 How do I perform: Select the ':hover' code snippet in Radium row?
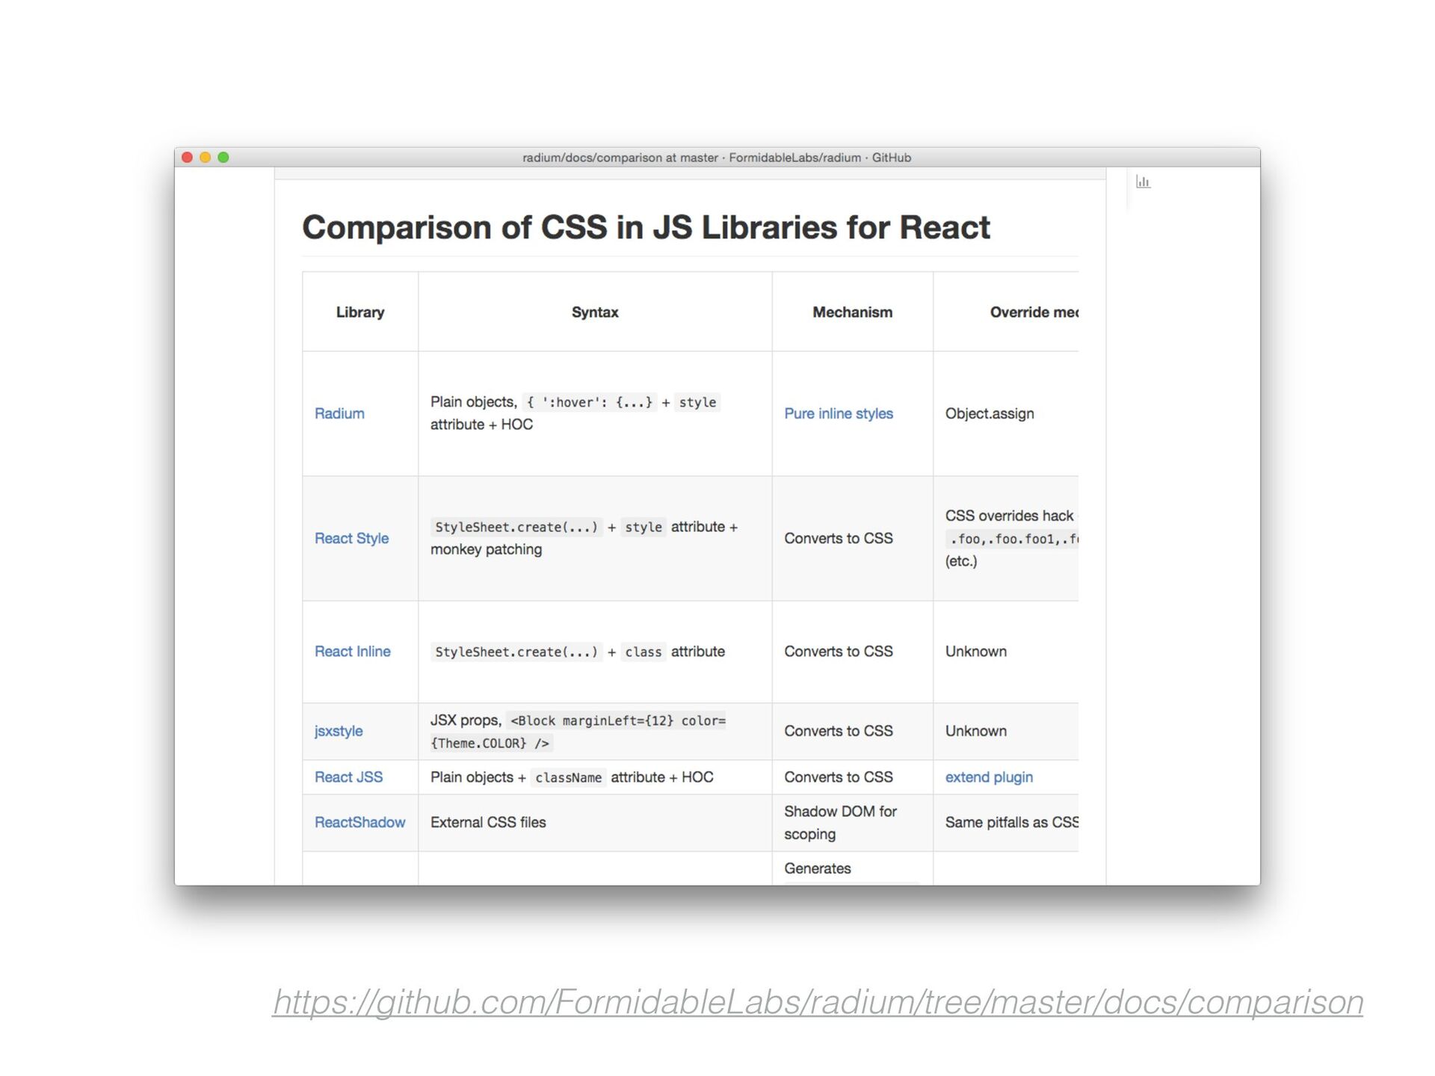click(x=589, y=402)
